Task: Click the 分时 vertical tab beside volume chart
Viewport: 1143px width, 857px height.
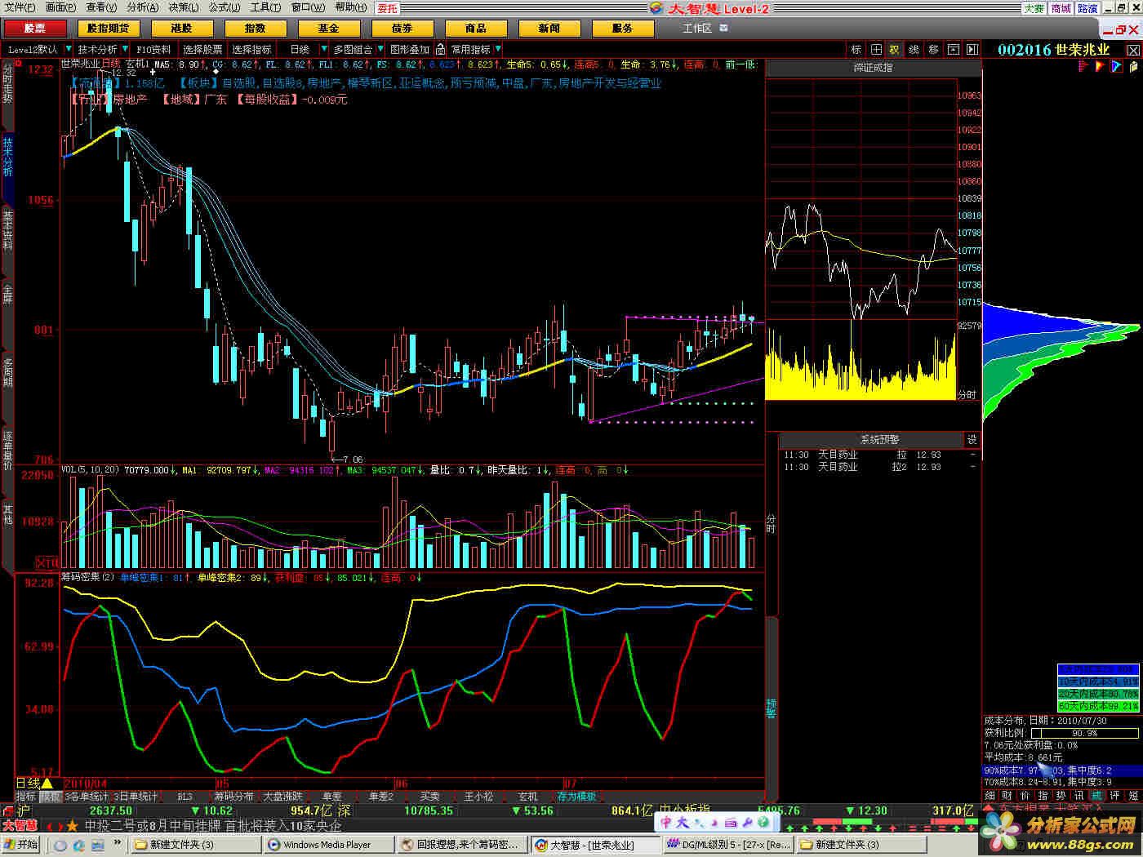Action: 772,523
